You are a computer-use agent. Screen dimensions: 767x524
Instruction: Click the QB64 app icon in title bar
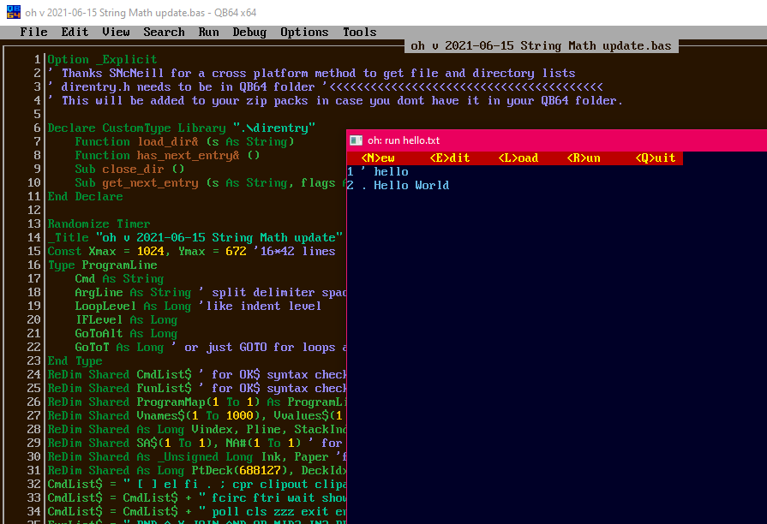click(x=13, y=12)
